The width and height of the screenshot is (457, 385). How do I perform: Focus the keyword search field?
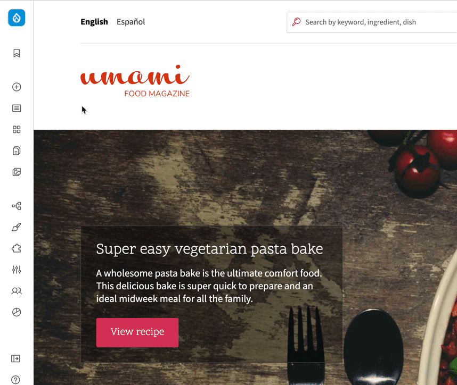372,22
